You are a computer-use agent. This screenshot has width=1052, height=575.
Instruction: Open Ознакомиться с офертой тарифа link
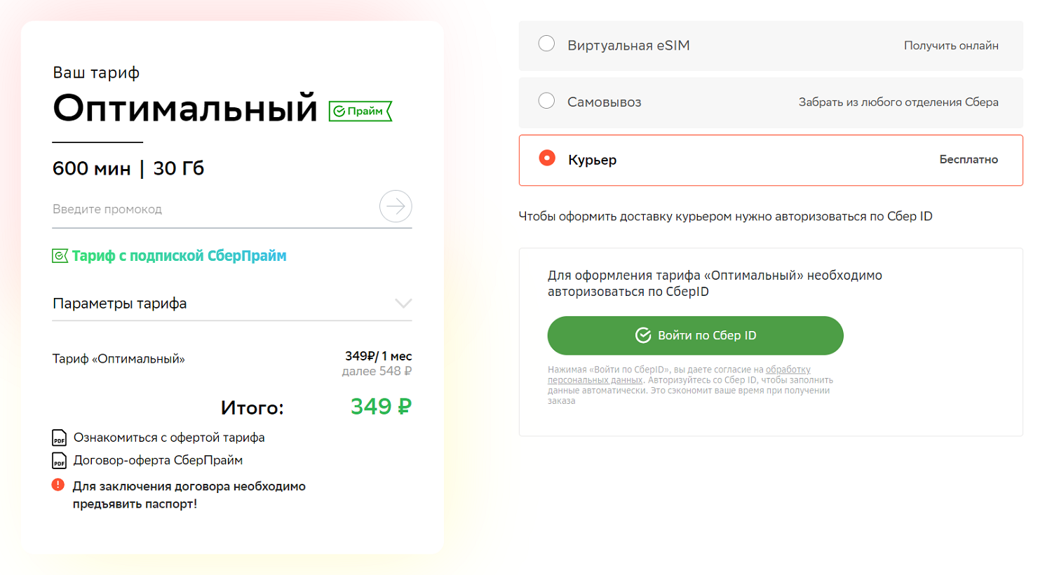169,438
